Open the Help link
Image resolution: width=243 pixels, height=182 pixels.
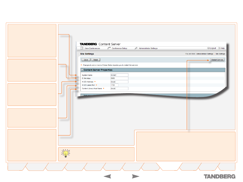(223, 48)
